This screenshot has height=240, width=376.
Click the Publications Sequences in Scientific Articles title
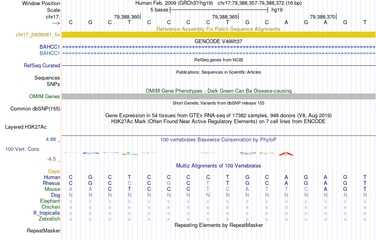click(x=218, y=72)
